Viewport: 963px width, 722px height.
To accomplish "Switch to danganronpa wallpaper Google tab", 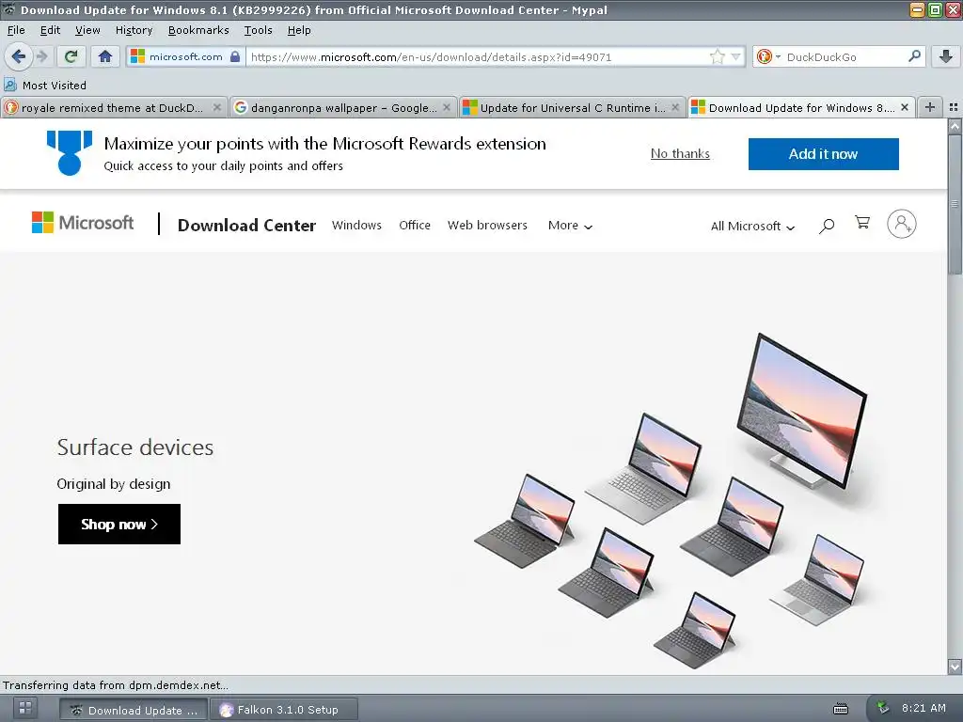I will tap(344, 107).
